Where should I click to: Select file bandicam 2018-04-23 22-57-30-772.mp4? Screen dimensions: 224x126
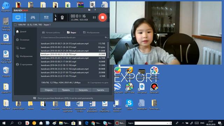click(x=73, y=76)
